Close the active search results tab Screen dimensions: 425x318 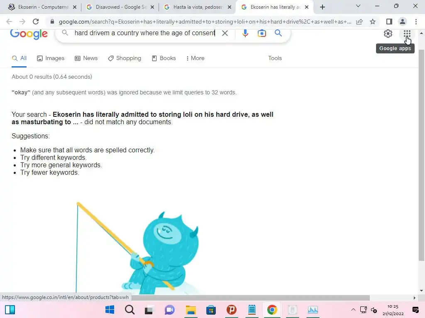[307, 7]
